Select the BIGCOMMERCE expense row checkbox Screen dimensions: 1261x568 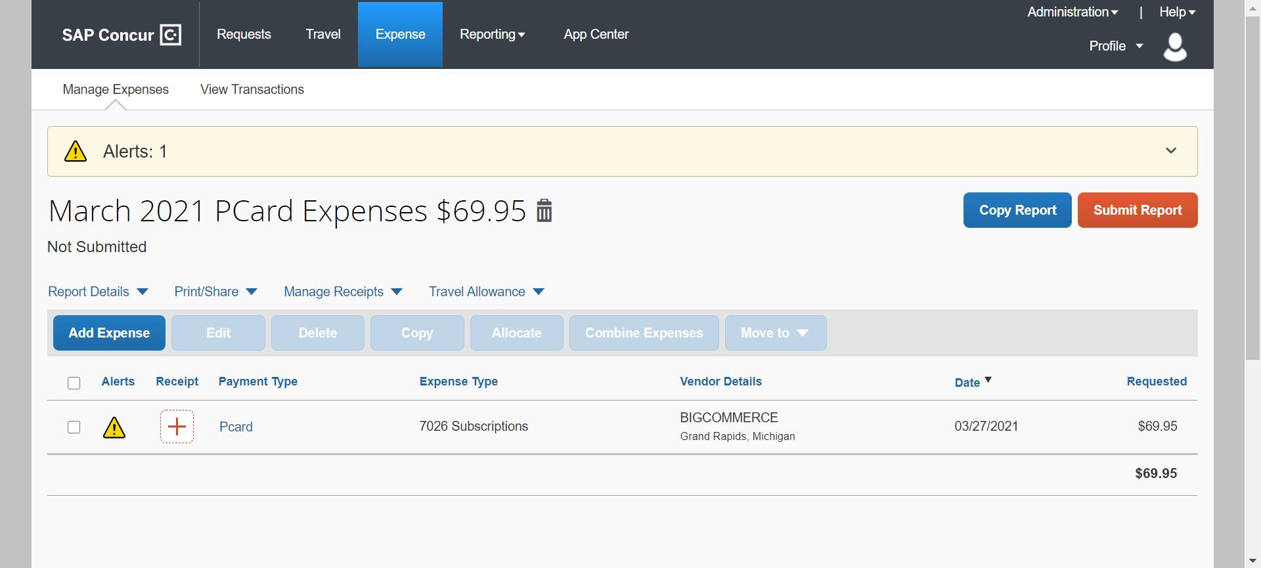pyautogui.click(x=74, y=427)
